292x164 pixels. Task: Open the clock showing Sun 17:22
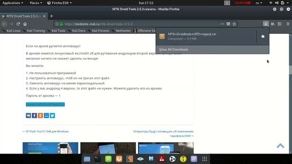[146, 3]
